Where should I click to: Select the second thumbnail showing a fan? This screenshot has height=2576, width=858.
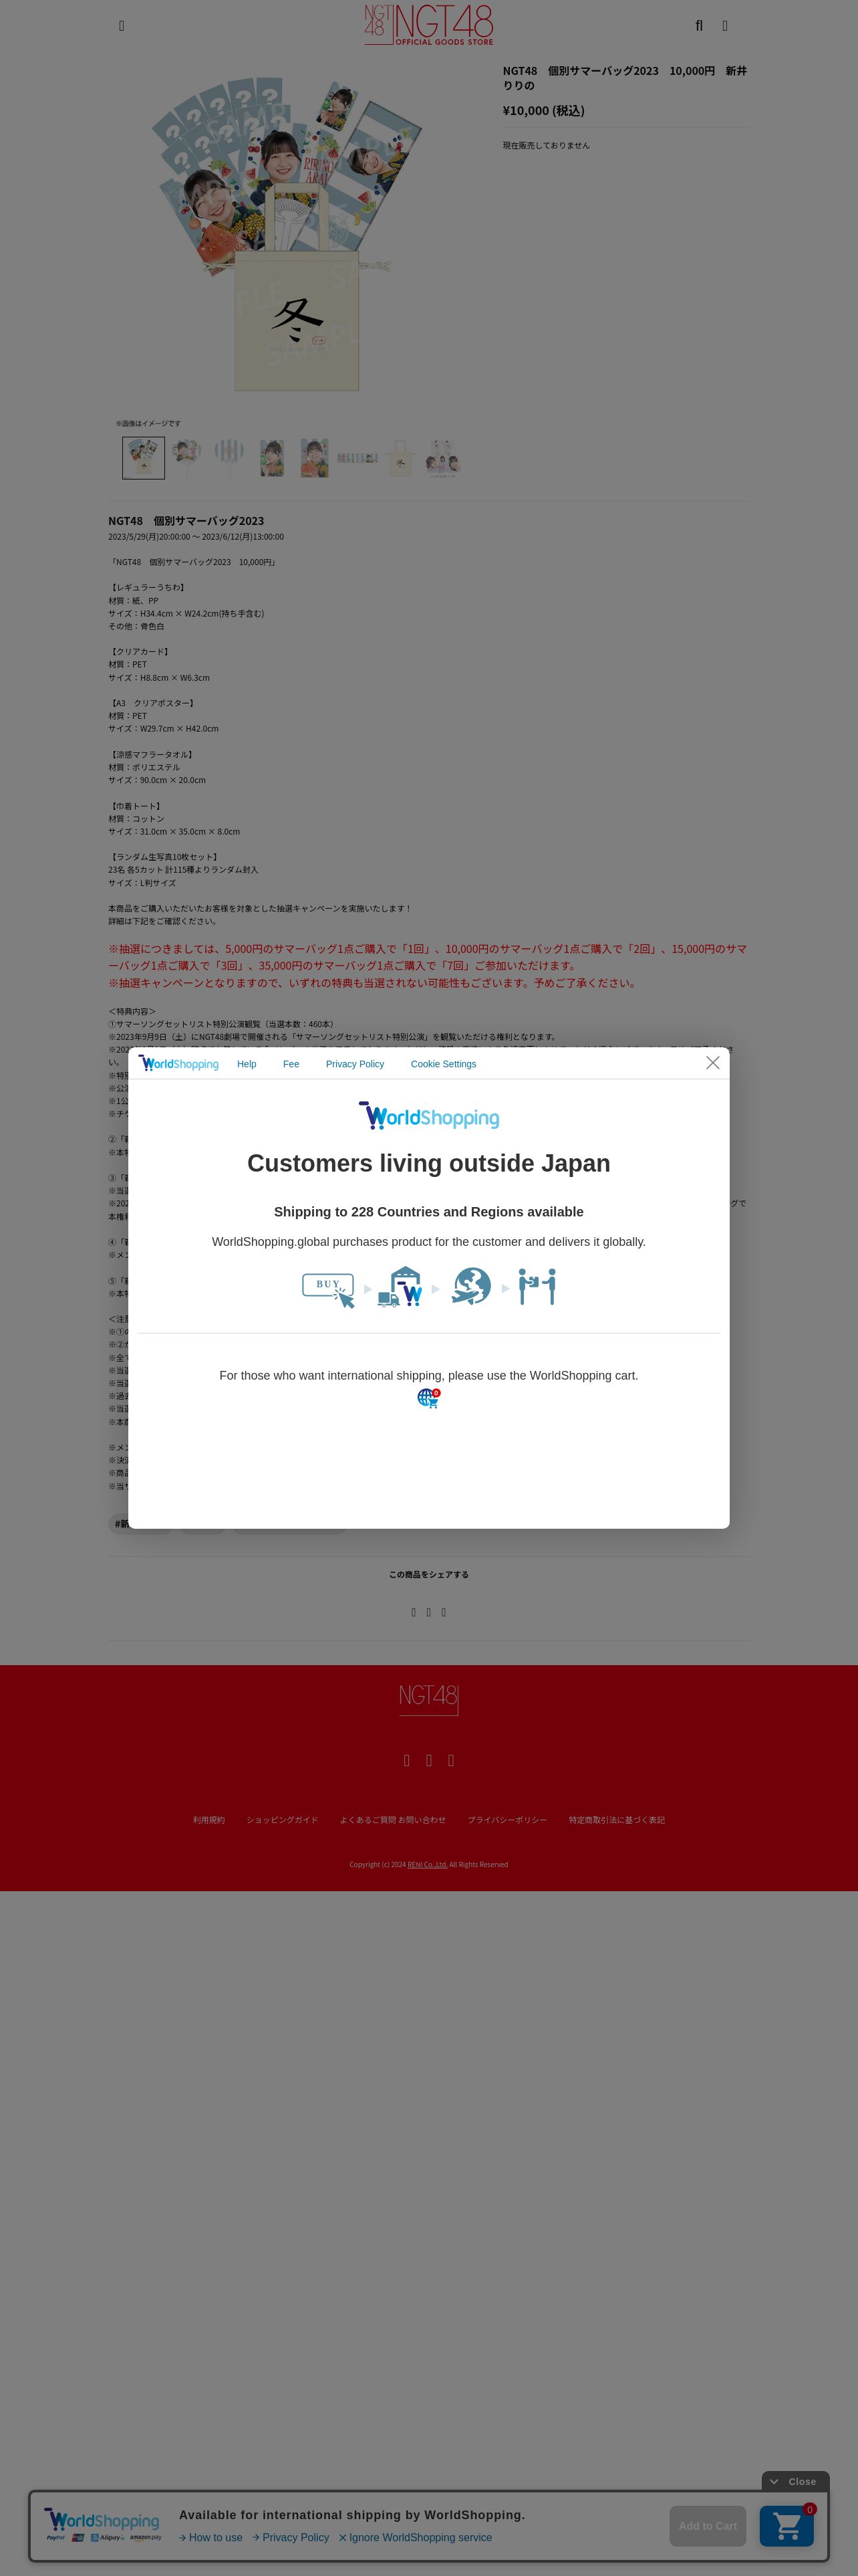click(187, 458)
